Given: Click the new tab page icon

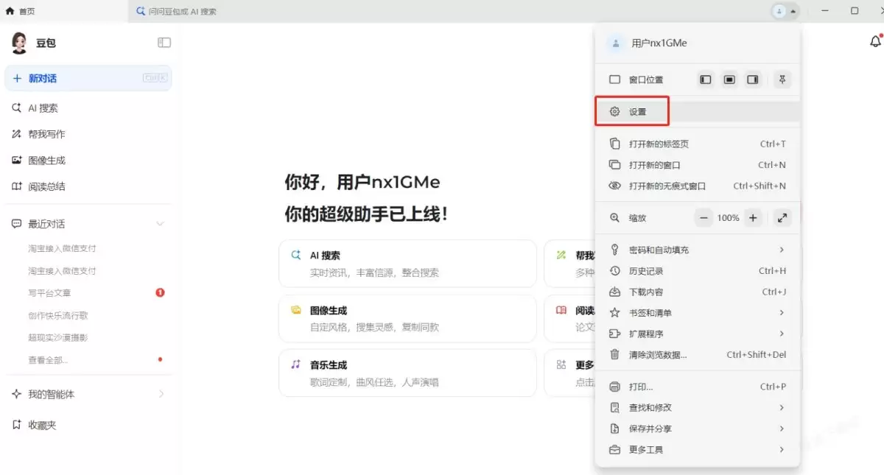Looking at the screenshot, I should [614, 144].
